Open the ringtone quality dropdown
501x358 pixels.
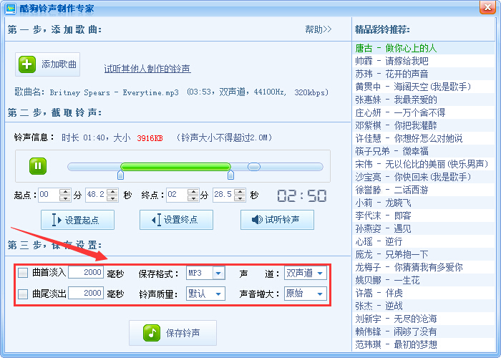tap(218, 294)
